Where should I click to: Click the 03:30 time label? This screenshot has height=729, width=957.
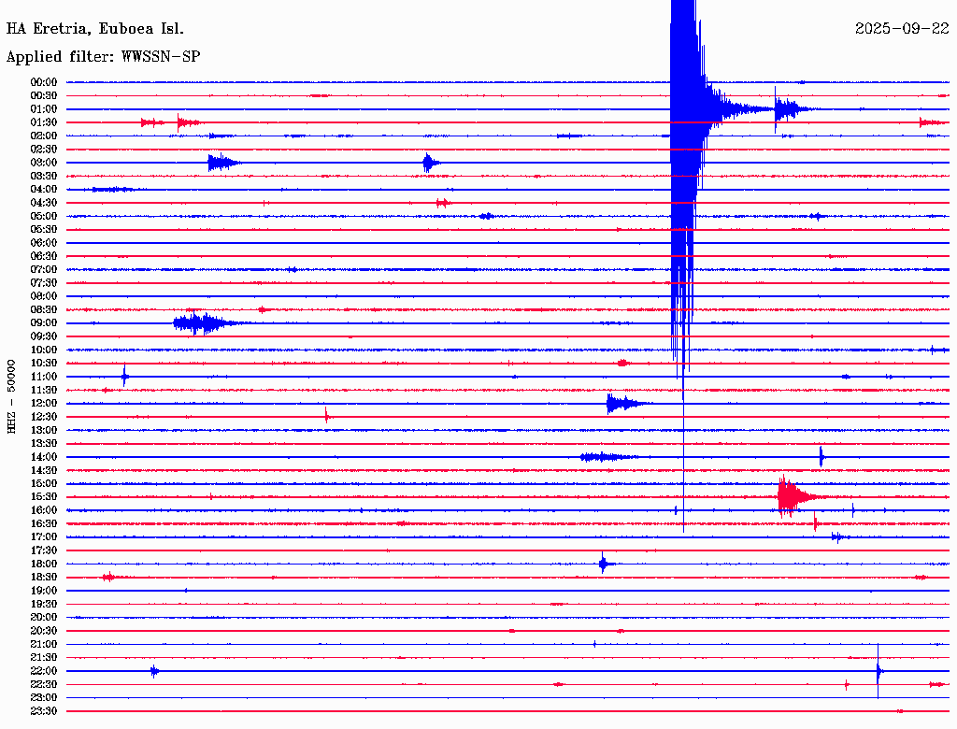pos(44,176)
